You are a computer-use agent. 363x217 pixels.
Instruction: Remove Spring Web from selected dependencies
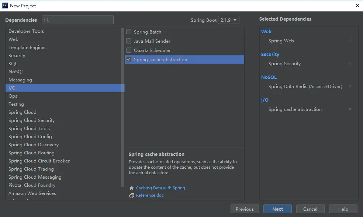click(350, 41)
